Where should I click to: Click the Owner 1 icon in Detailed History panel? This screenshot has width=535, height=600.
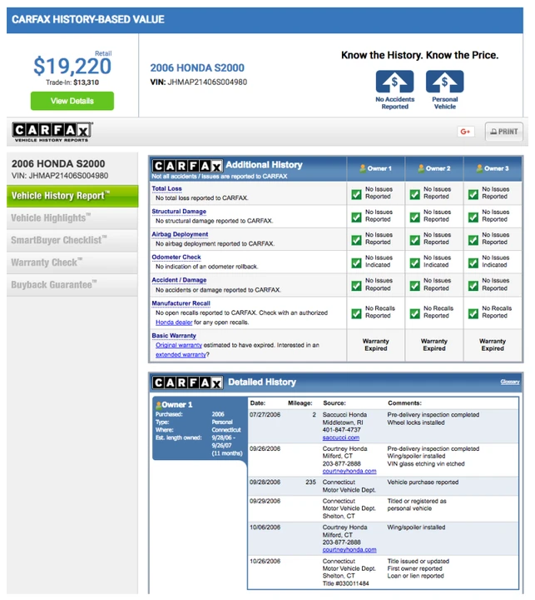(158, 405)
